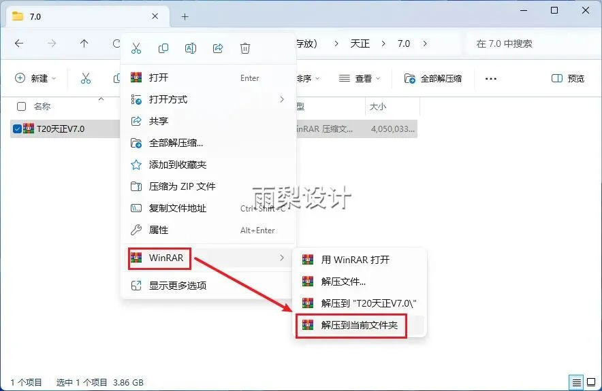Select 解压到 "T20天正V7.0\" option
Image resolution: width=602 pixels, height=391 pixels.
[360, 303]
